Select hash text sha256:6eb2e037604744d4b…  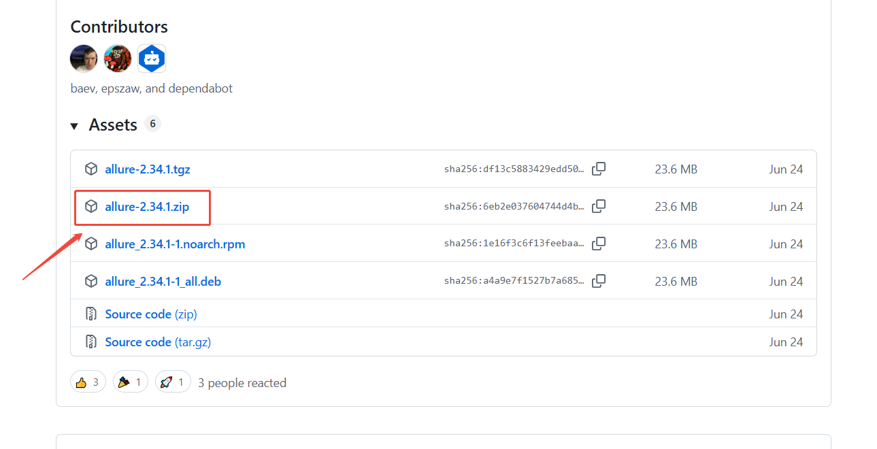pos(514,207)
